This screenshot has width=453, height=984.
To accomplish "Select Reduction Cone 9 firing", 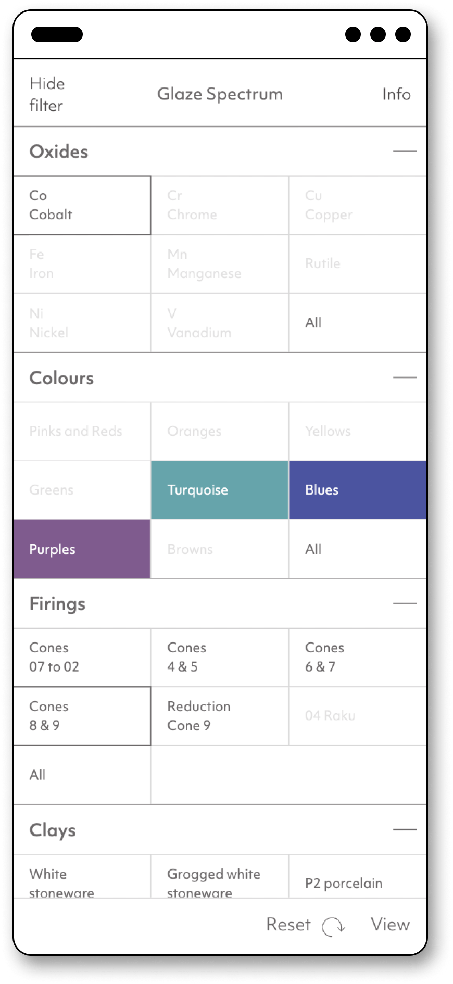I will [x=220, y=716].
